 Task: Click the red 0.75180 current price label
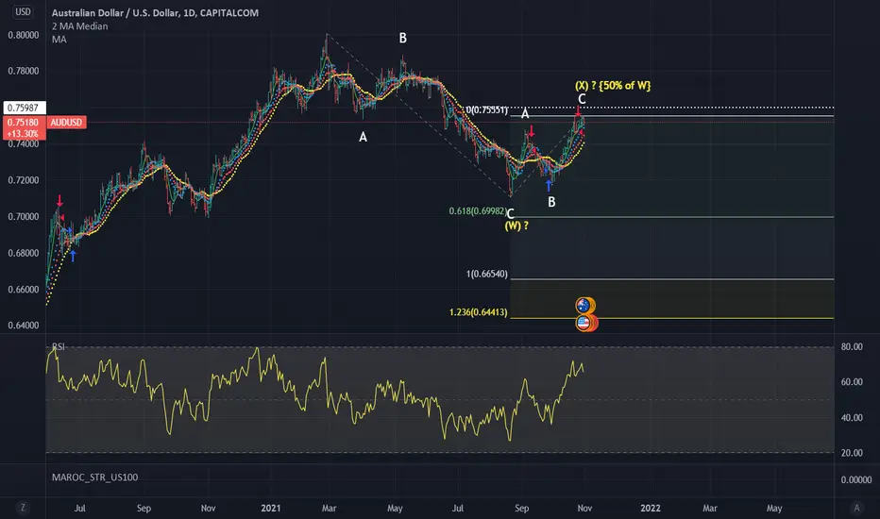(x=23, y=123)
